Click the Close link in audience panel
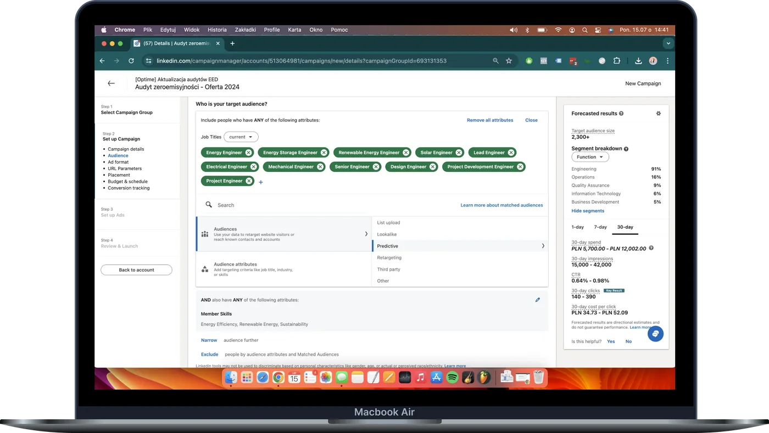This screenshot has width=769, height=433. (x=531, y=120)
